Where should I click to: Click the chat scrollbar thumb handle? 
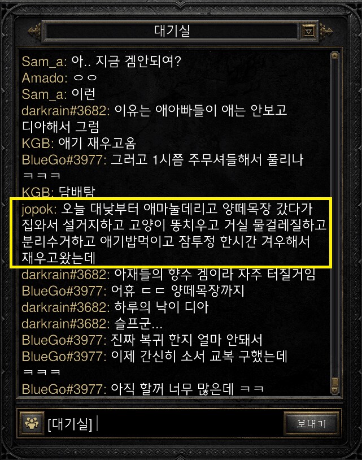tap(334, 382)
